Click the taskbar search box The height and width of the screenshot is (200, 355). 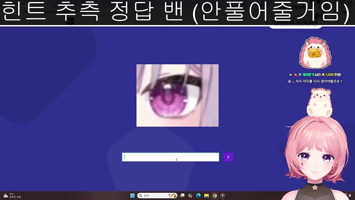pyautogui.click(x=157, y=196)
